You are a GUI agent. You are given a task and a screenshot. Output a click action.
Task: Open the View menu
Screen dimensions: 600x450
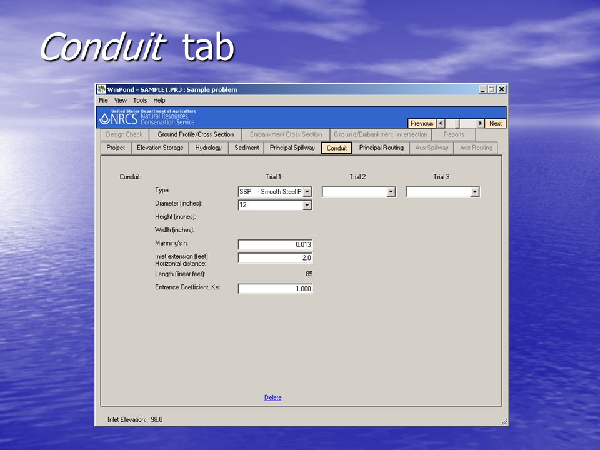tap(120, 100)
